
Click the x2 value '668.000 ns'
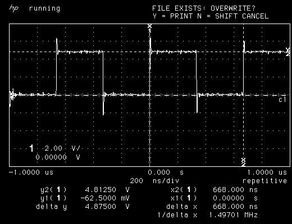point(235,190)
